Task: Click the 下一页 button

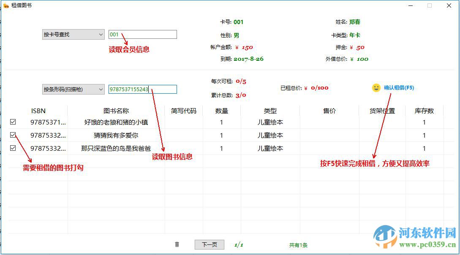Action: click(209, 244)
